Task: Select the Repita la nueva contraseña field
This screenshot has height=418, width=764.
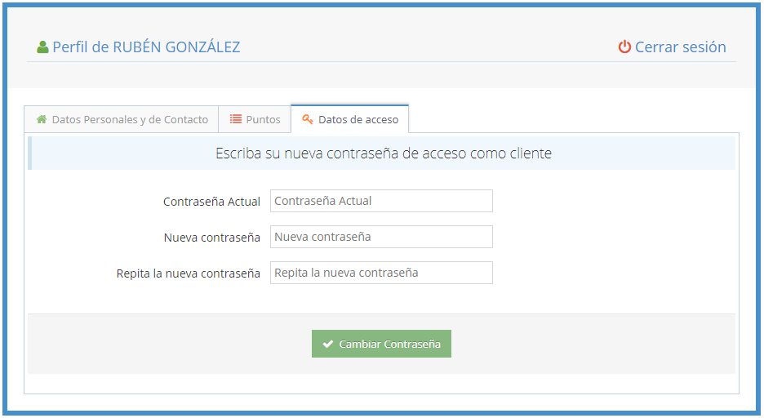Action: (381, 273)
